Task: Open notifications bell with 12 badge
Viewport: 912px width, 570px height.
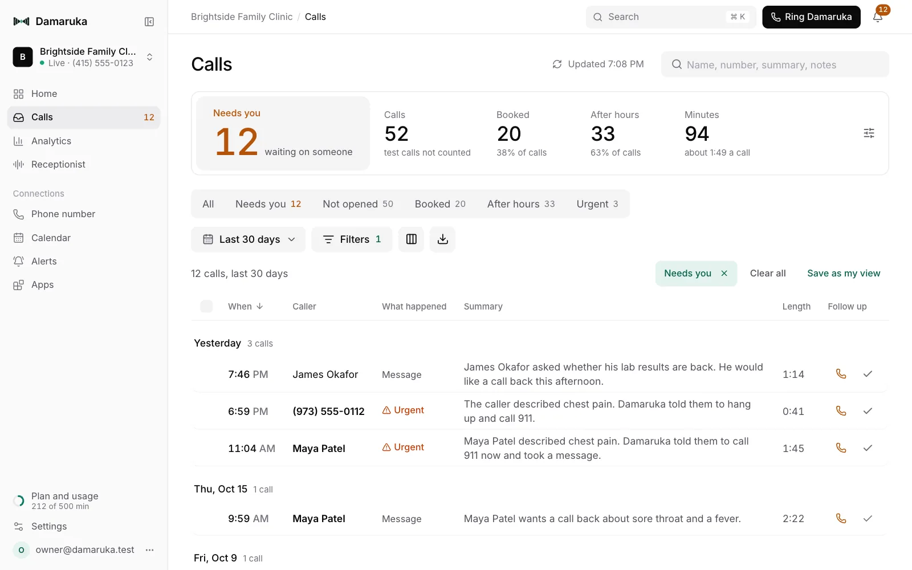Action: 878,17
